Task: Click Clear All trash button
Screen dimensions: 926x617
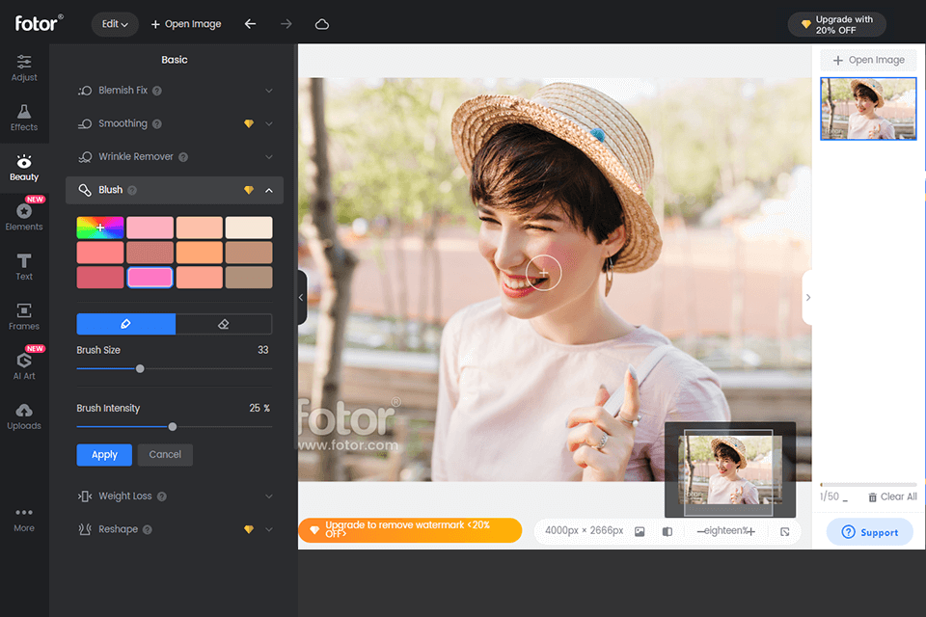Action: (x=892, y=497)
